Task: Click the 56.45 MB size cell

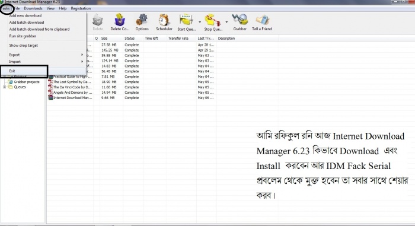Action: pyautogui.click(x=108, y=71)
